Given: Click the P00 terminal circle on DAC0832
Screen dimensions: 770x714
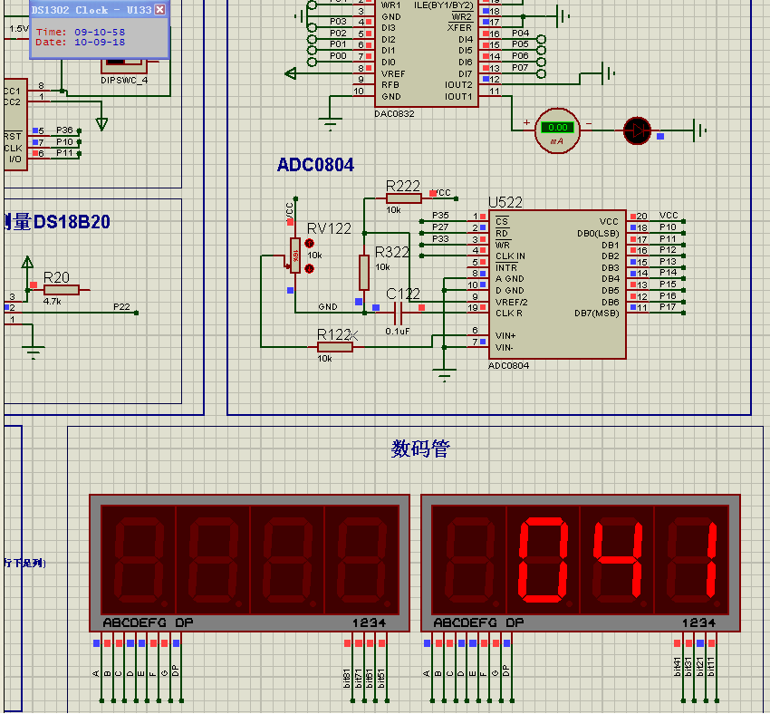Looking at the screenshot, I should [x=312, y=62].
